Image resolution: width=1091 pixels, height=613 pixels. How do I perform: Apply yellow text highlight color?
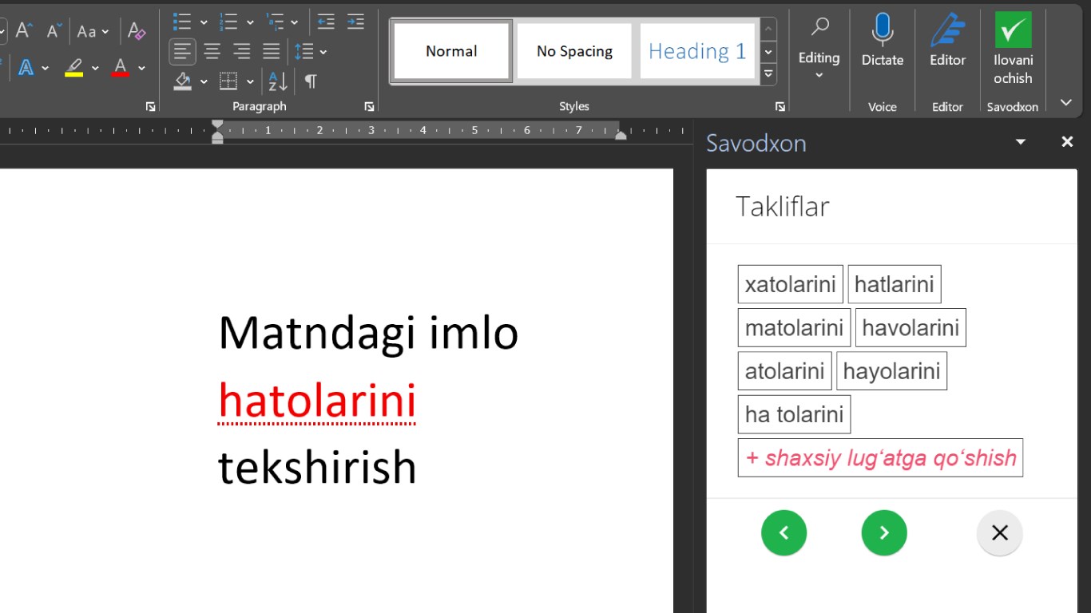[74, 68]
